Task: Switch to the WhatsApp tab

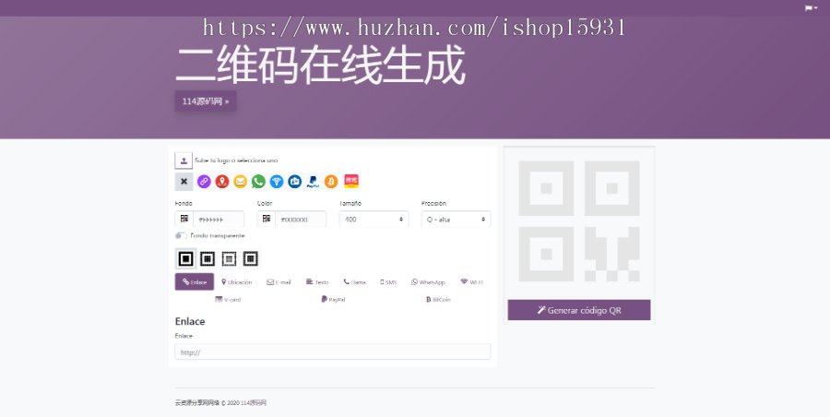Action: [428, 282]
